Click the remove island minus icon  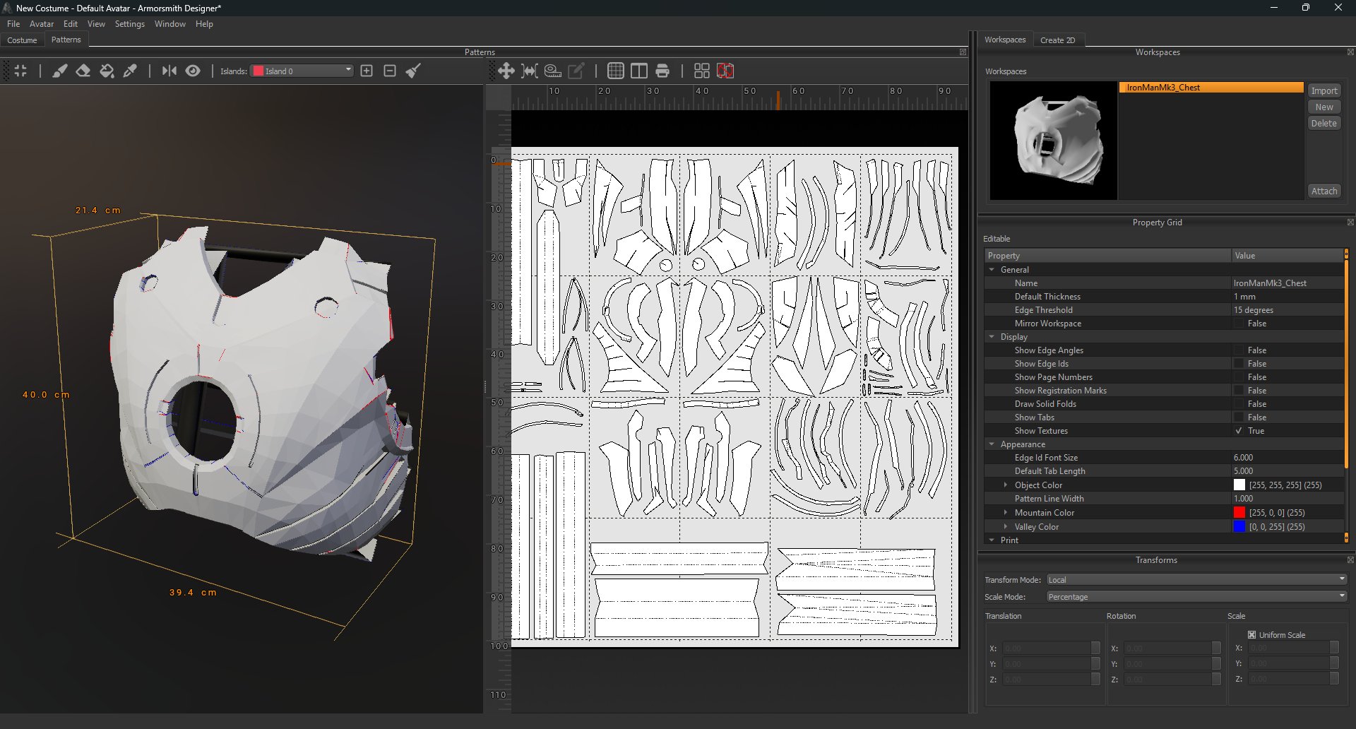coord(390,71)
